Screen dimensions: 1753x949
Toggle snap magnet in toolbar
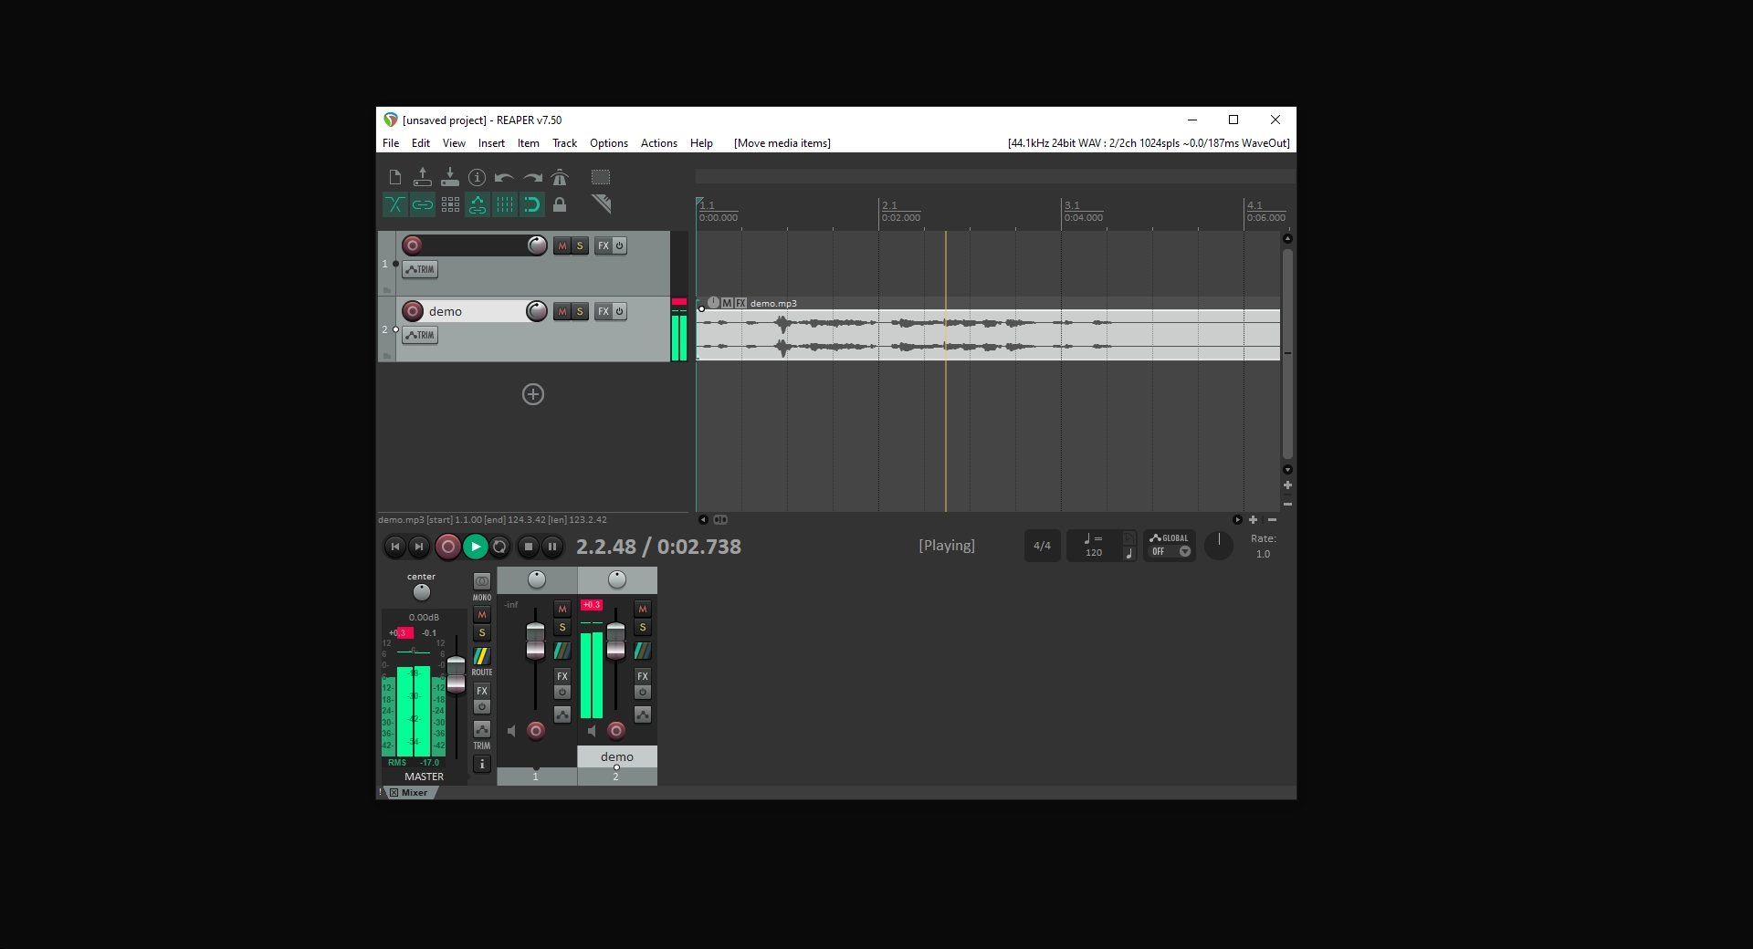click(x=531, y=205)
